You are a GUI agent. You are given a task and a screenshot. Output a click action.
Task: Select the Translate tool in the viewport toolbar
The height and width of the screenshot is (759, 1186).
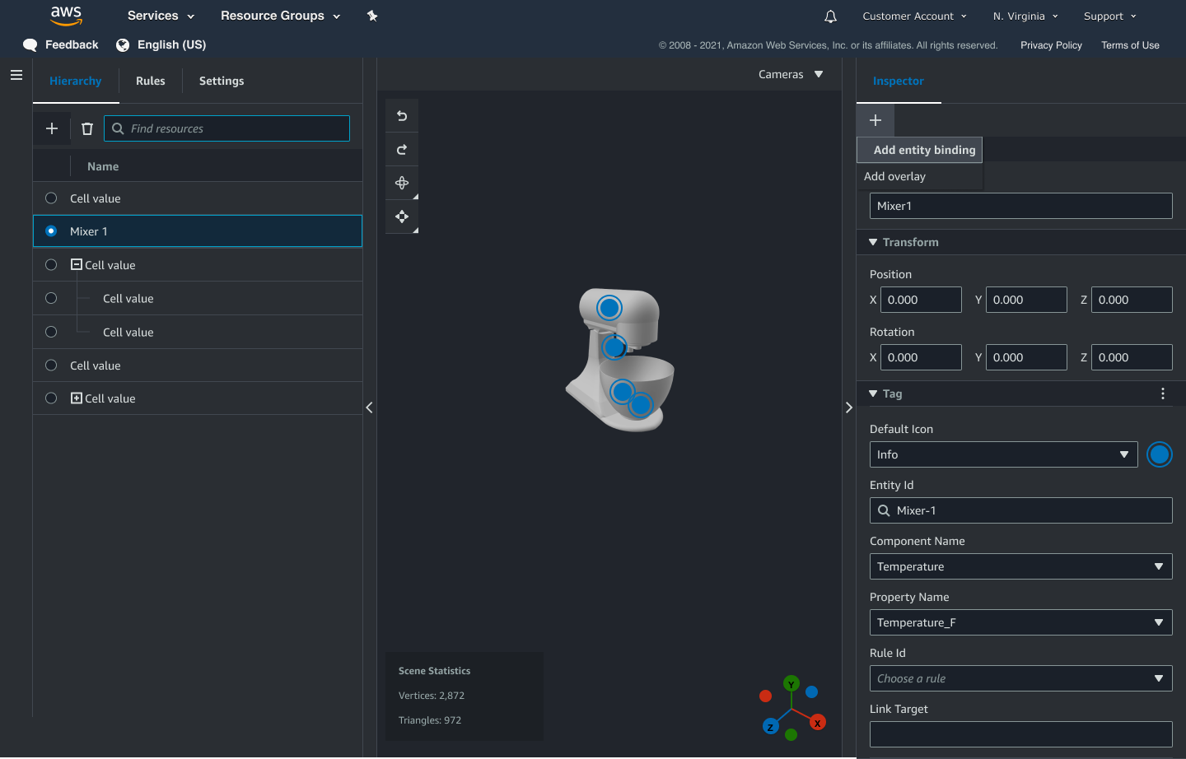pos(402,217)
